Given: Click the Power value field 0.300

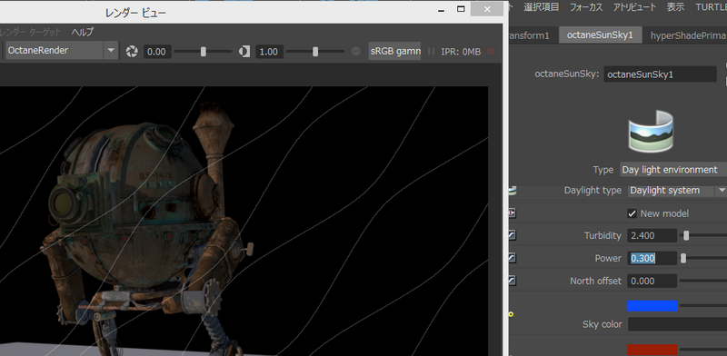Looking at the screenshot, I should 652,258.
